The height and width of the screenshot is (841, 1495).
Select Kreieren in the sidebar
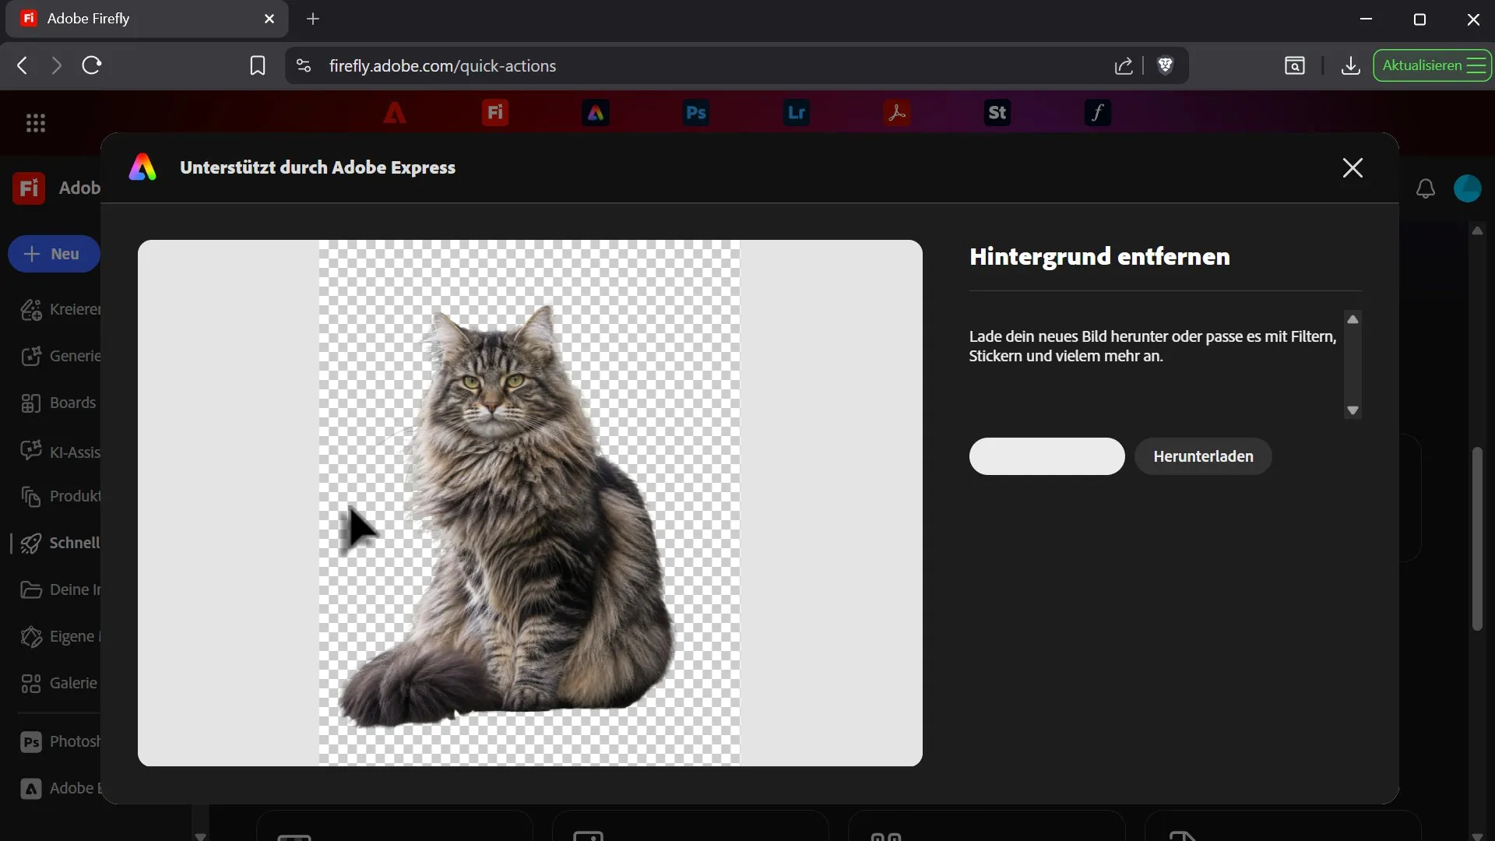pyautogui.click(x=61, y=309)
